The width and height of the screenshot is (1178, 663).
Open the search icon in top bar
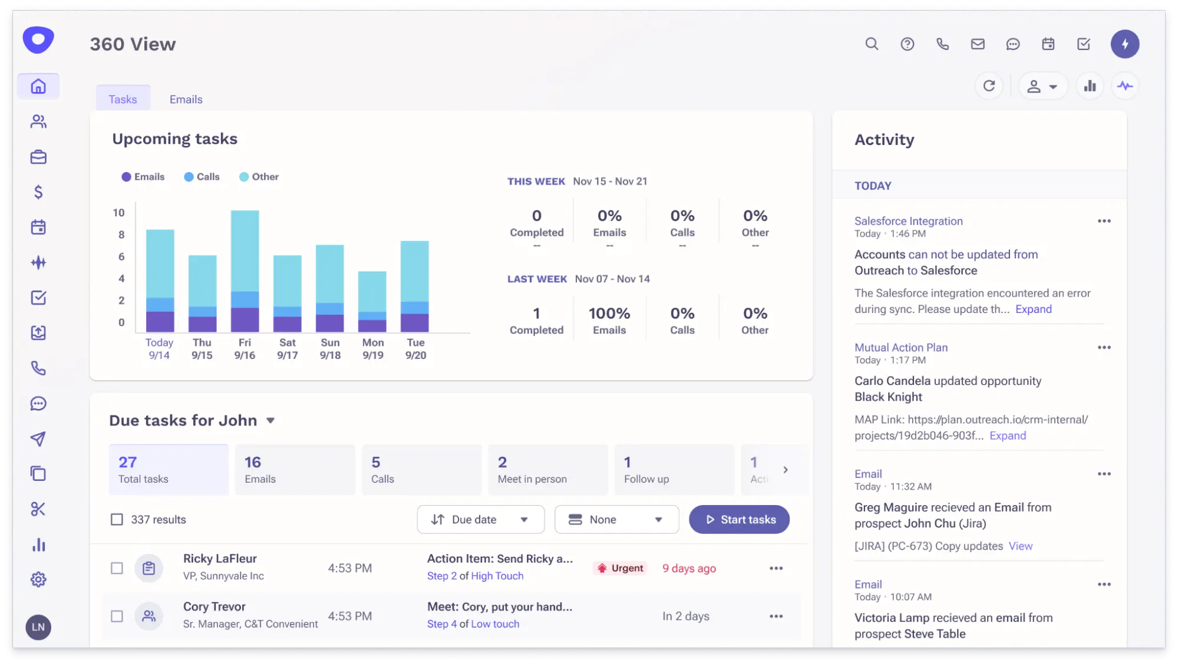pos(872,44)
